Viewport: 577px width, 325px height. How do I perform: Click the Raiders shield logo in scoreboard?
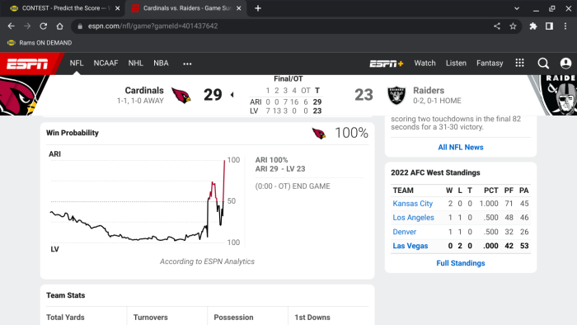pyautogui.click(x=396, y=96)
